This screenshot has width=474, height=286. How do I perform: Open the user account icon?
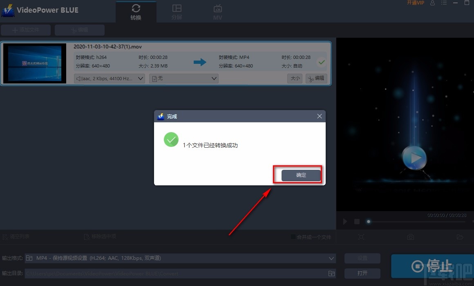pyautogui.click(x=432, y=3)
